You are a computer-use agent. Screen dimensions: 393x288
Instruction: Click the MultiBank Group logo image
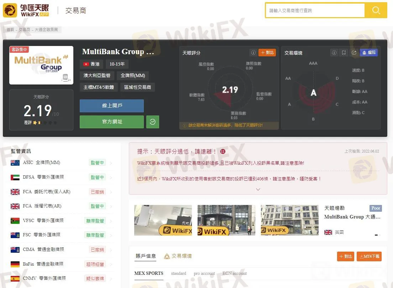click(41, 65)
